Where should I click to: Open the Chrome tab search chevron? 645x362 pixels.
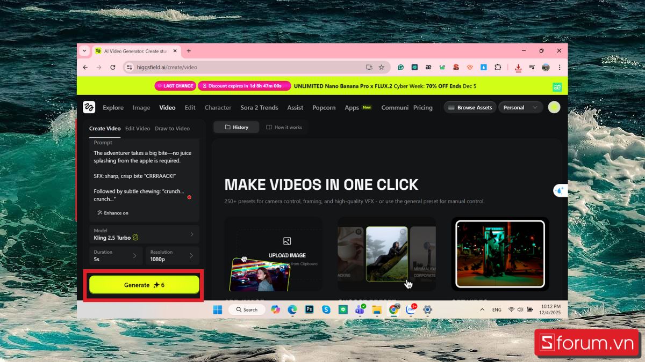click(84, 51)
